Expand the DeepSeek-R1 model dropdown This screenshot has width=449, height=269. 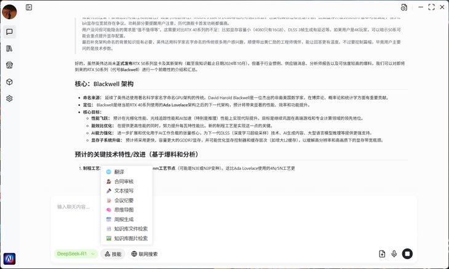[76, 254]
